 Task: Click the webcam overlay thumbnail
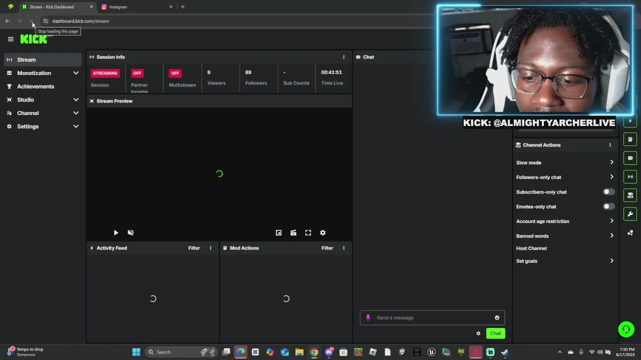(x=535, y=60)
